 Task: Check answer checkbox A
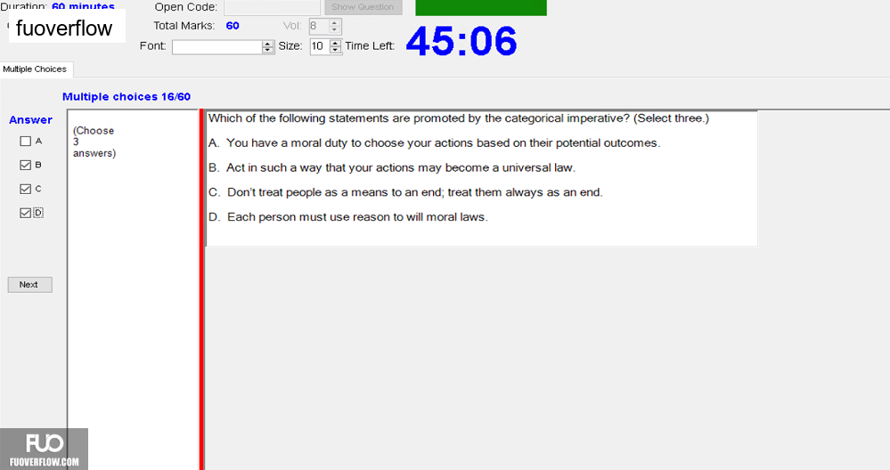(x=26, y=142)
